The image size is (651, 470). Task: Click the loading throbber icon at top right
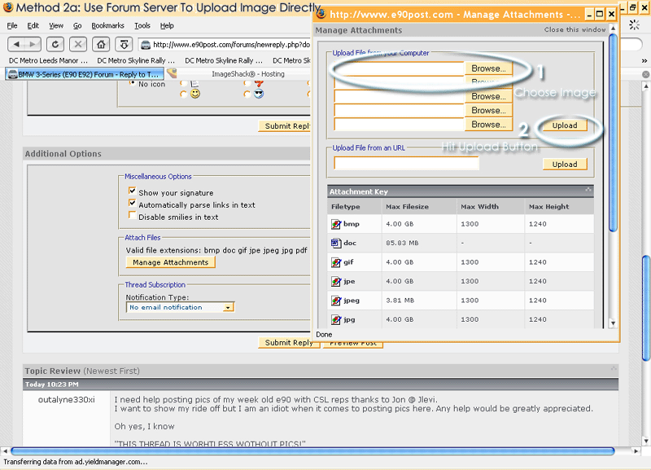(x=634, y=25)
